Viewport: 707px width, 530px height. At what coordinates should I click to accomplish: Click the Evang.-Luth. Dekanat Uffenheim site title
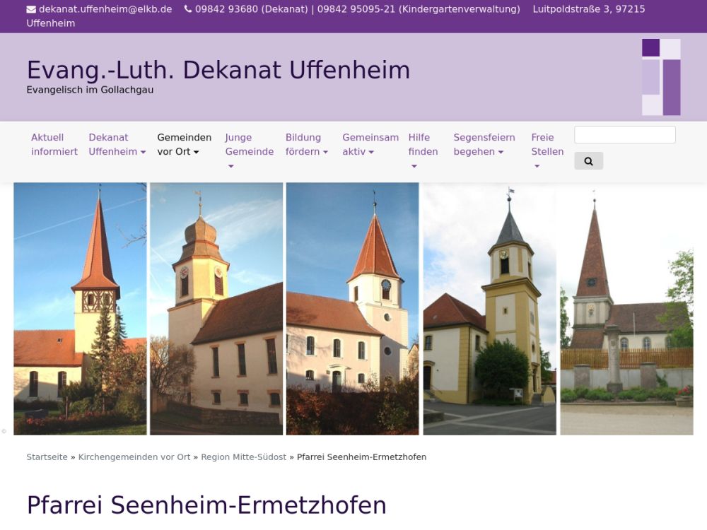(x=218, y=70)
